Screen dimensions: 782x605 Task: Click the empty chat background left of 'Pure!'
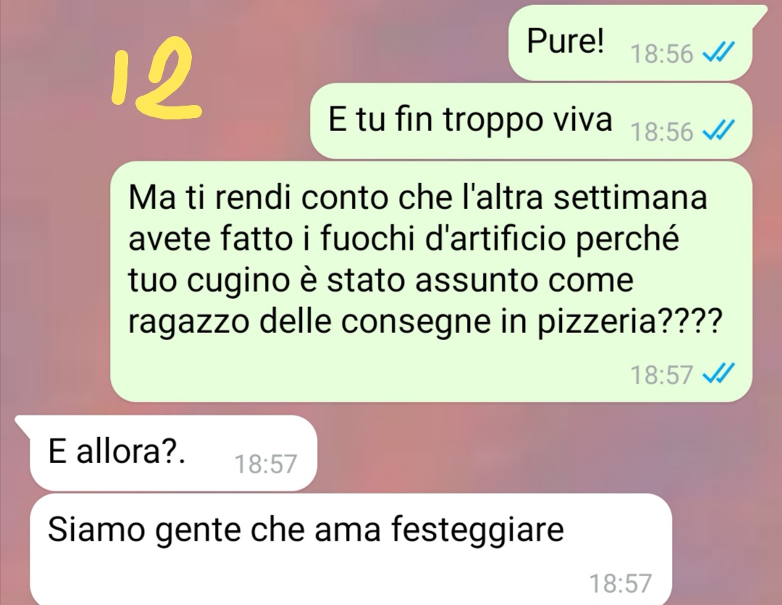pos(349,43)
